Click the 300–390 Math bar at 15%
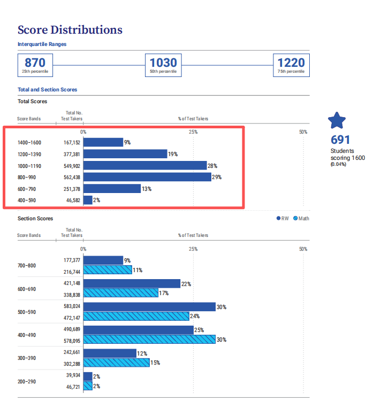Screen dimensions: 374x416 tap(116, 363)
